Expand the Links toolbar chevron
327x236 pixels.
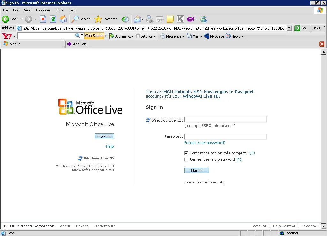click(324, 27)
